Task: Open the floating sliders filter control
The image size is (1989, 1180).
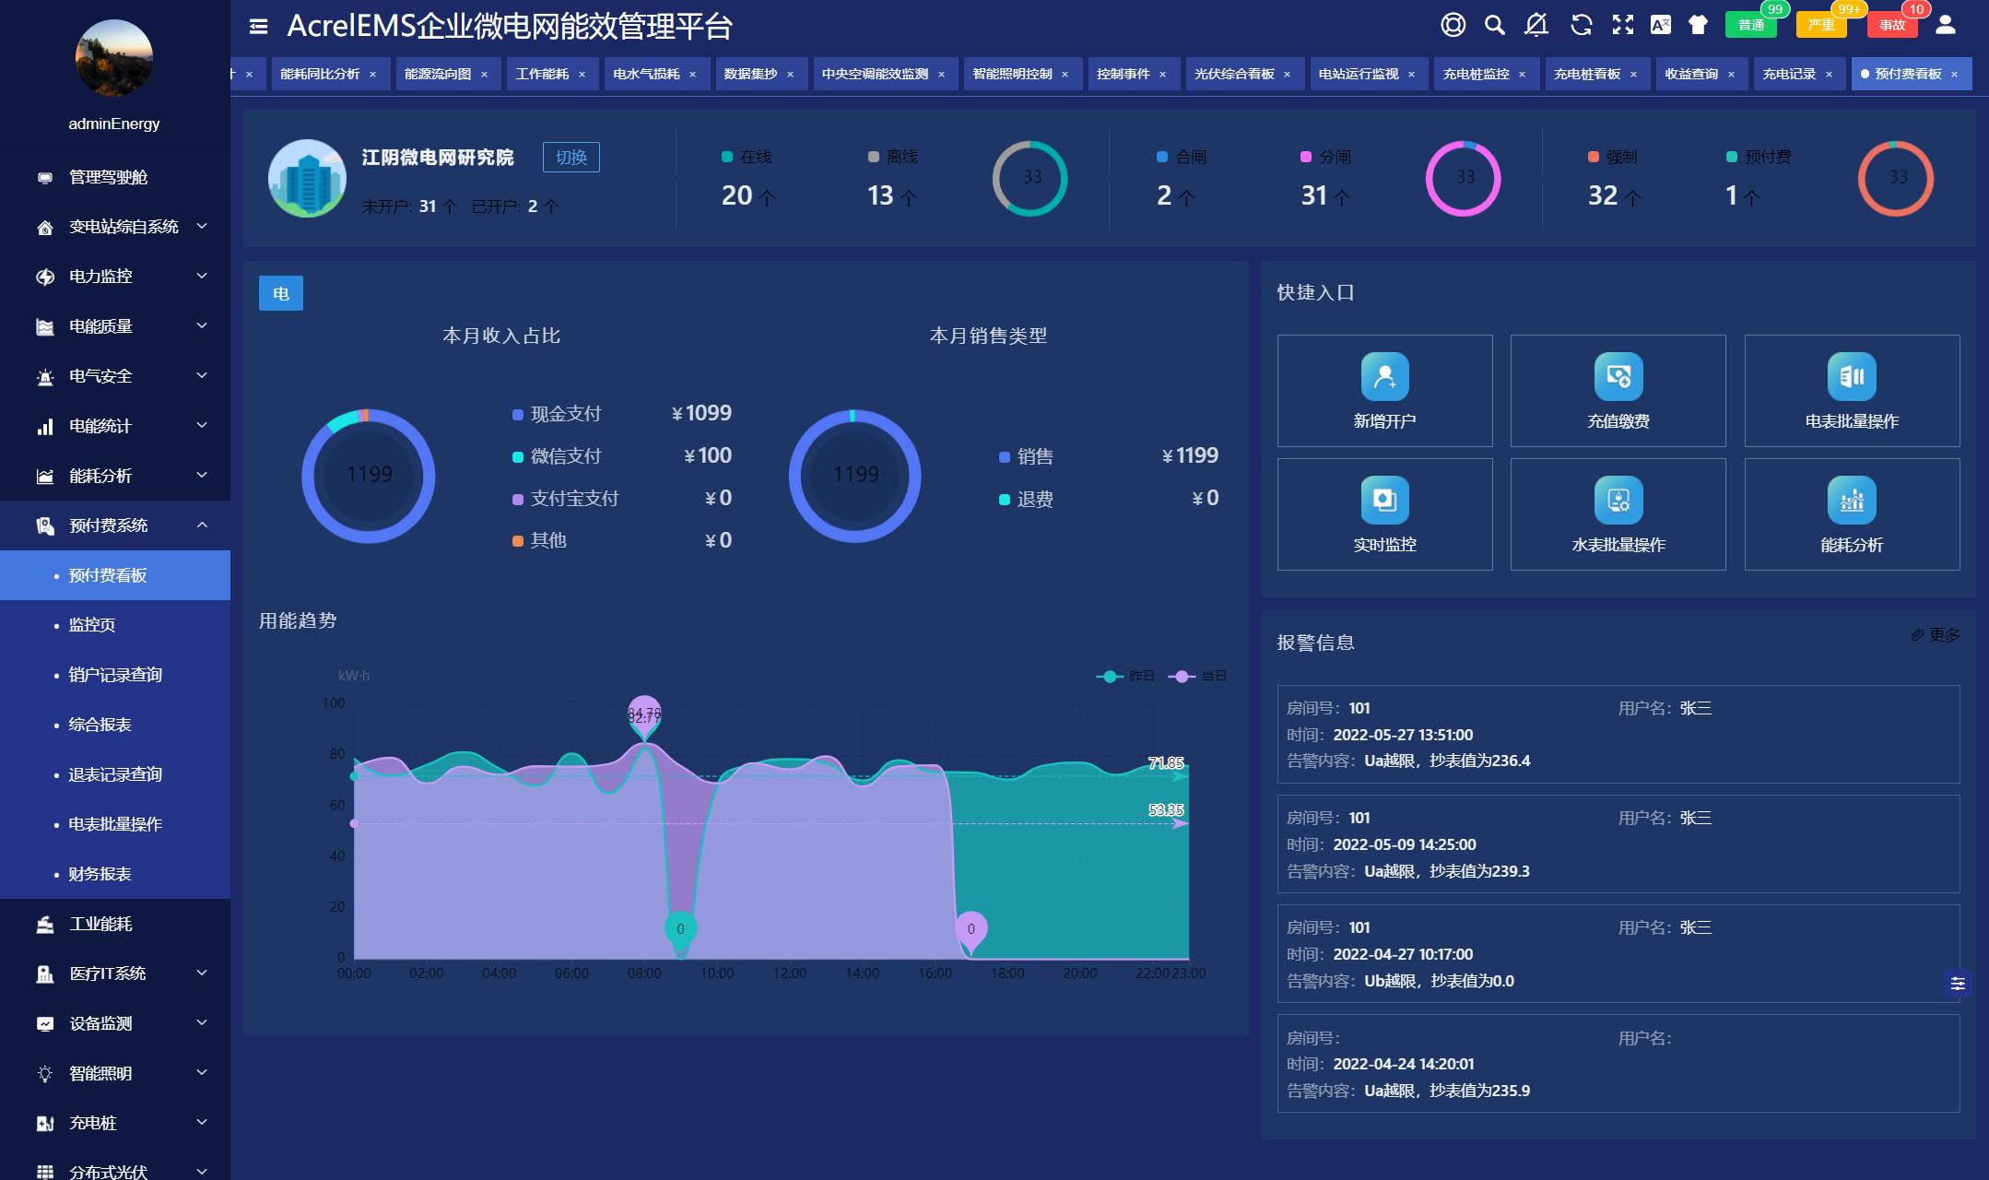Action: tap(1960, 985)
